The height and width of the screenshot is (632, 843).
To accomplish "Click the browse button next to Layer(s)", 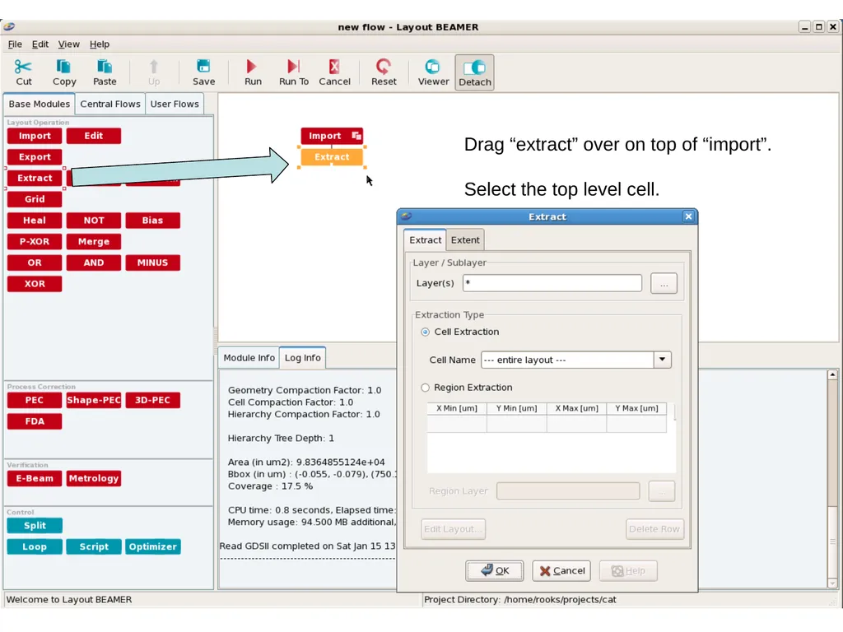I will [x=664, y=284].
